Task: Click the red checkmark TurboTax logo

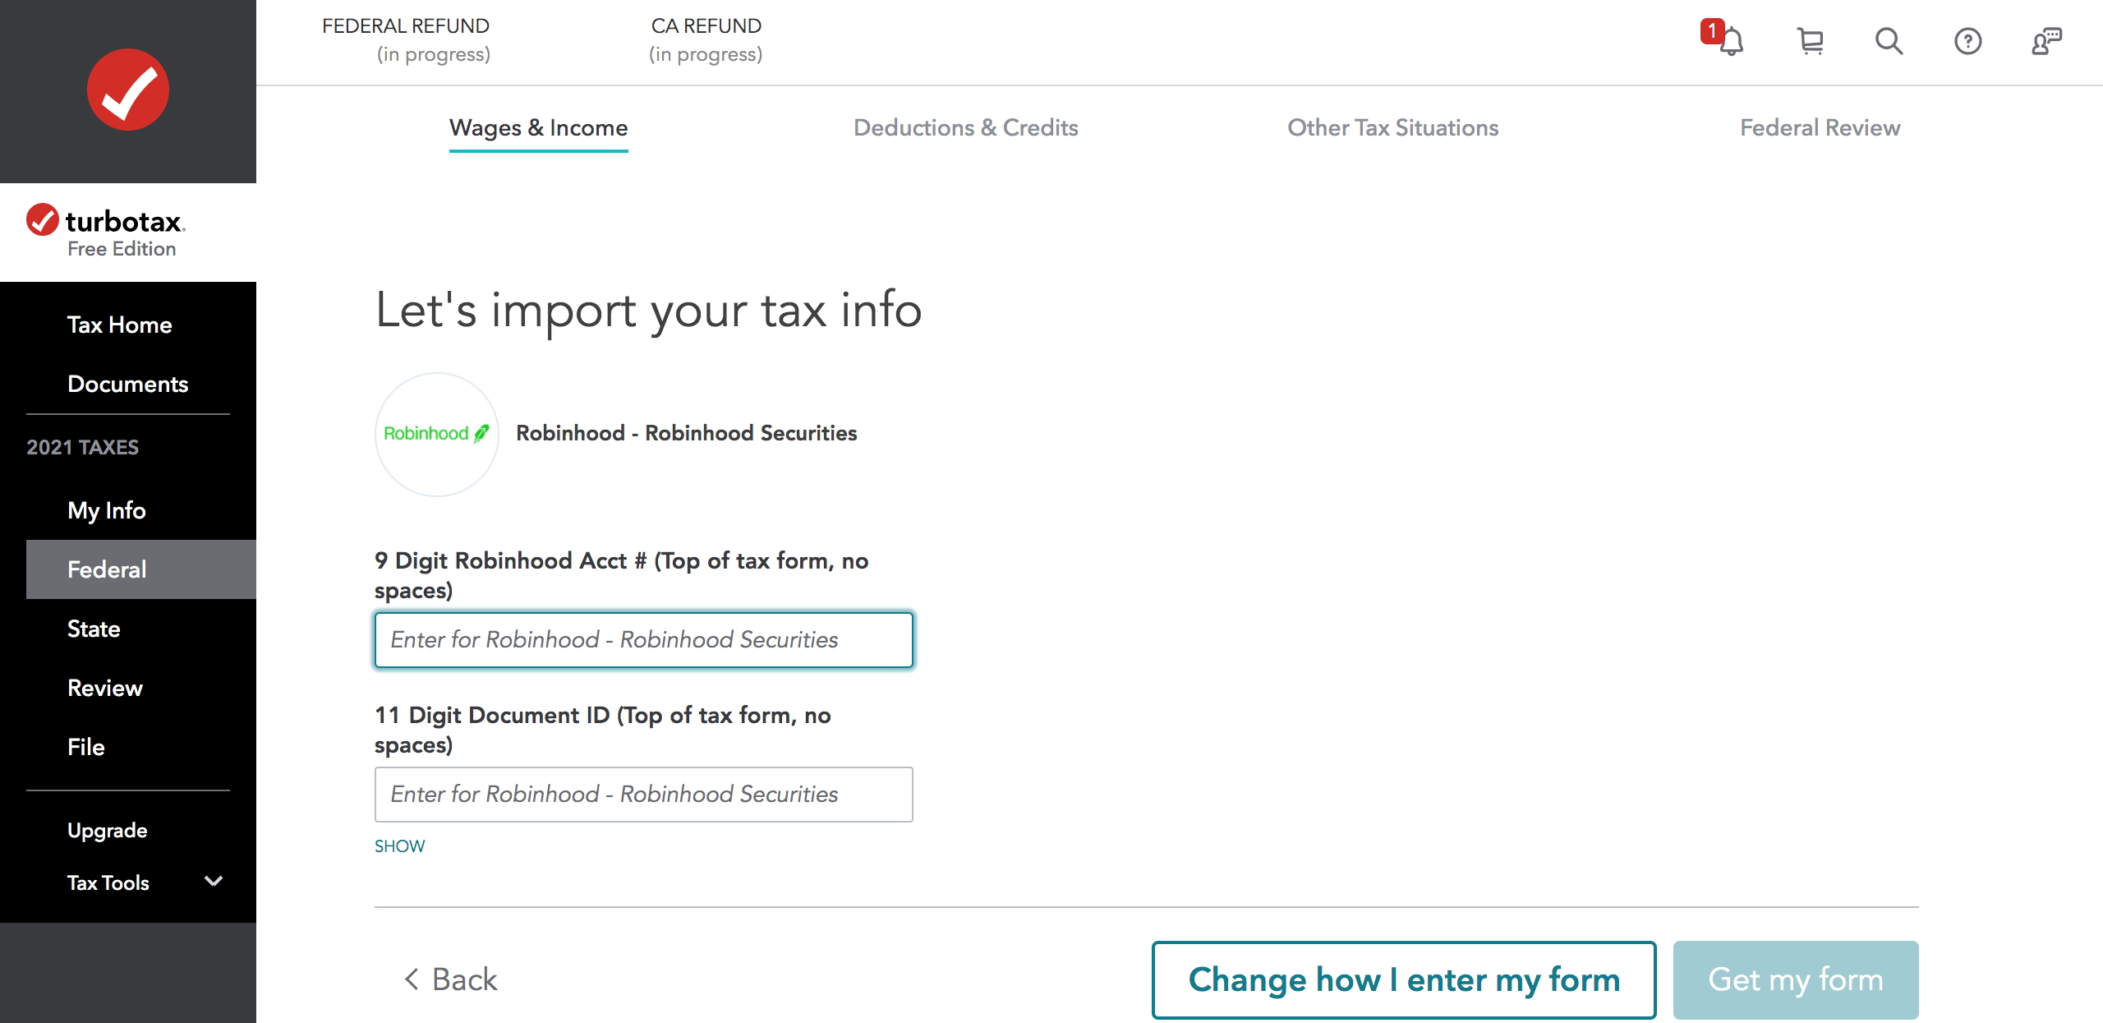Action: (x=128, y=90)
